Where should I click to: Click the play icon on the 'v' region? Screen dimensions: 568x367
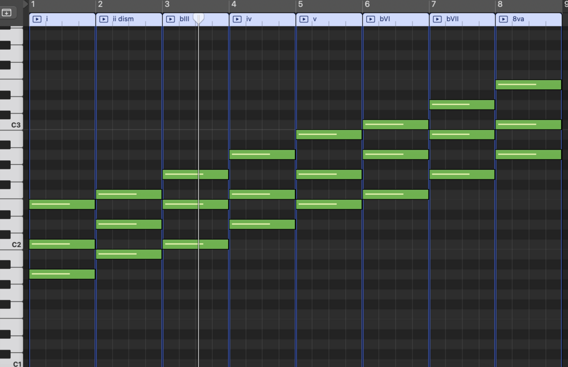[x=304, y=19]
